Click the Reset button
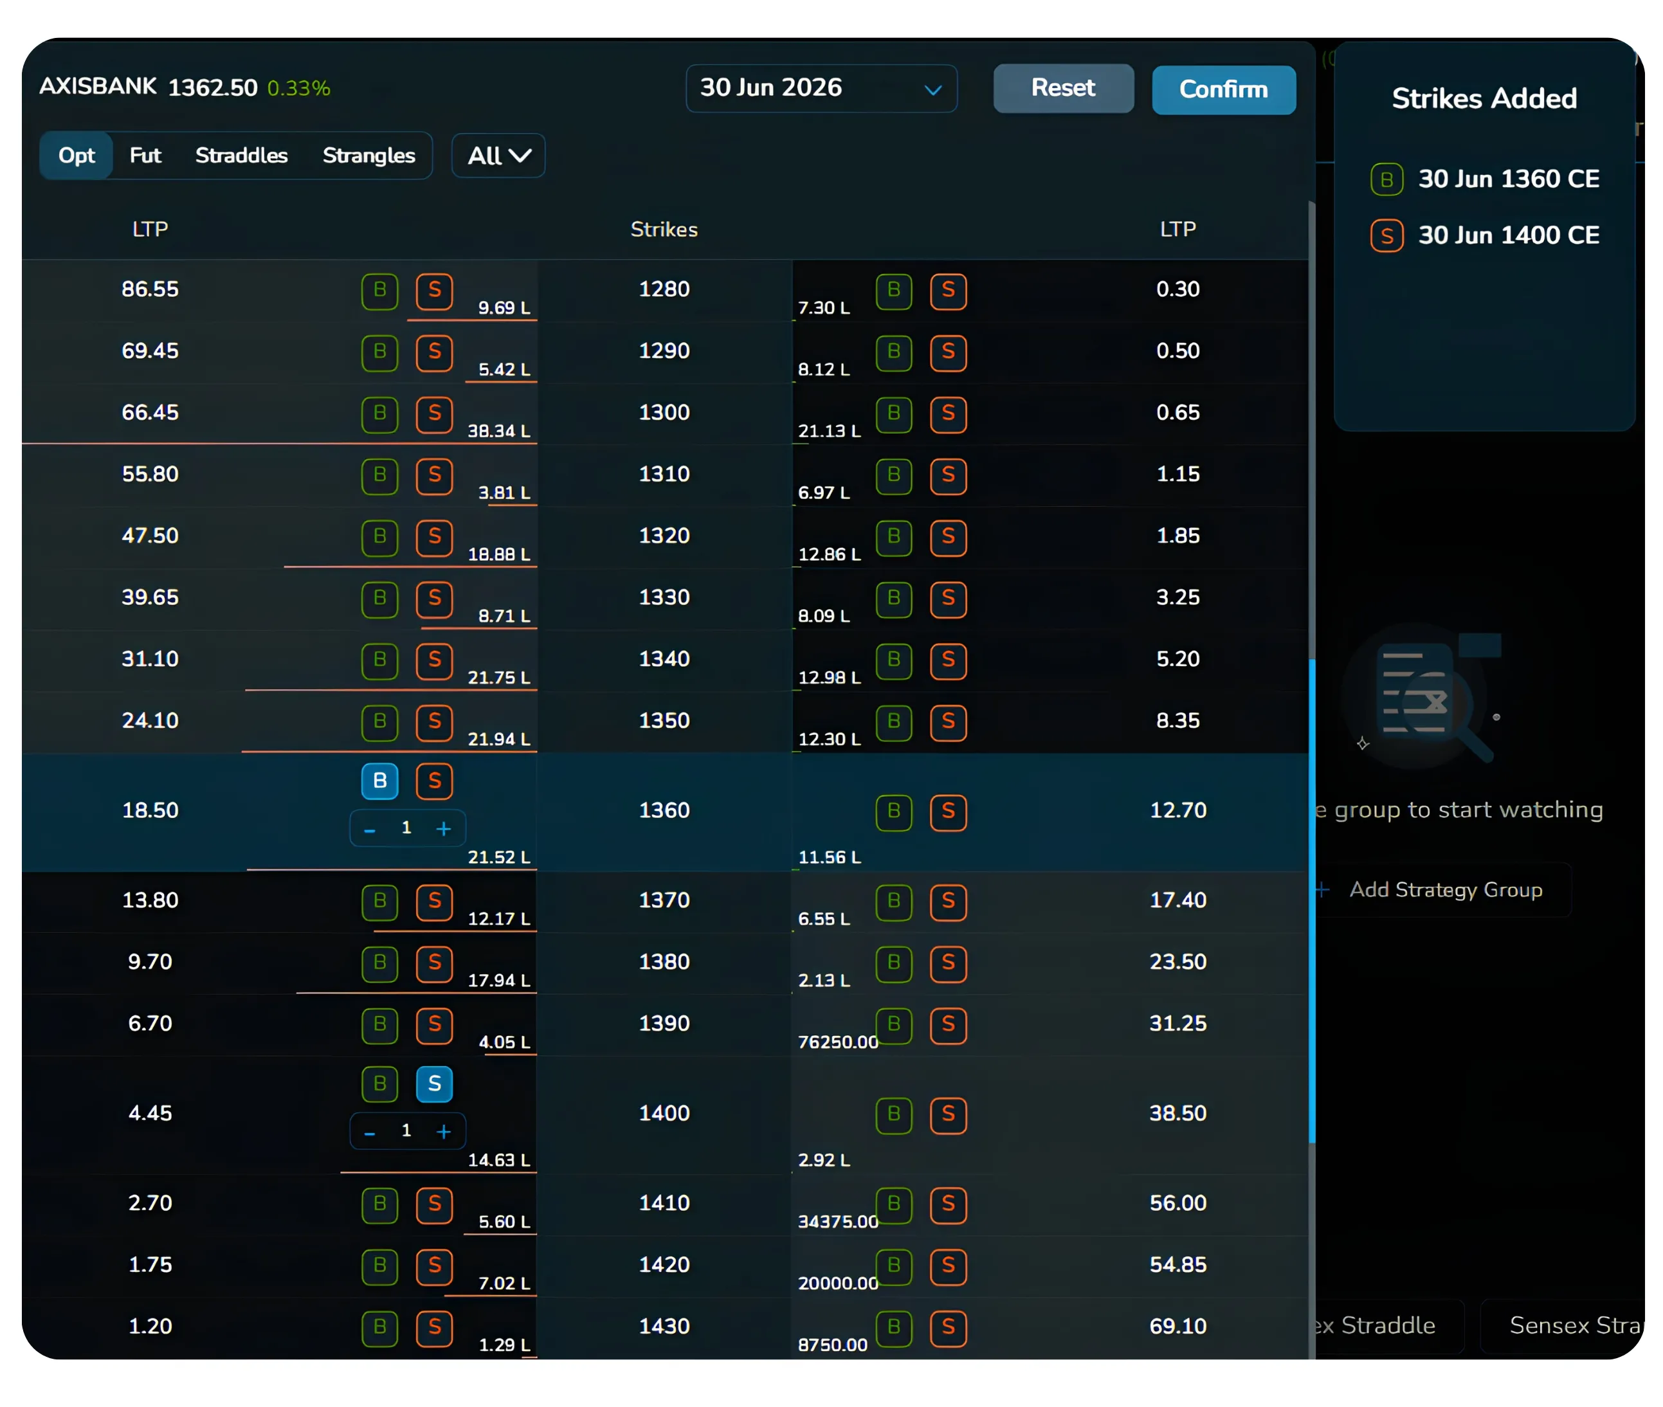 1062,89
